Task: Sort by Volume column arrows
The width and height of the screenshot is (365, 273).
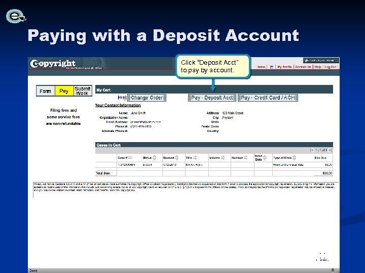Action: coord(223,158)
